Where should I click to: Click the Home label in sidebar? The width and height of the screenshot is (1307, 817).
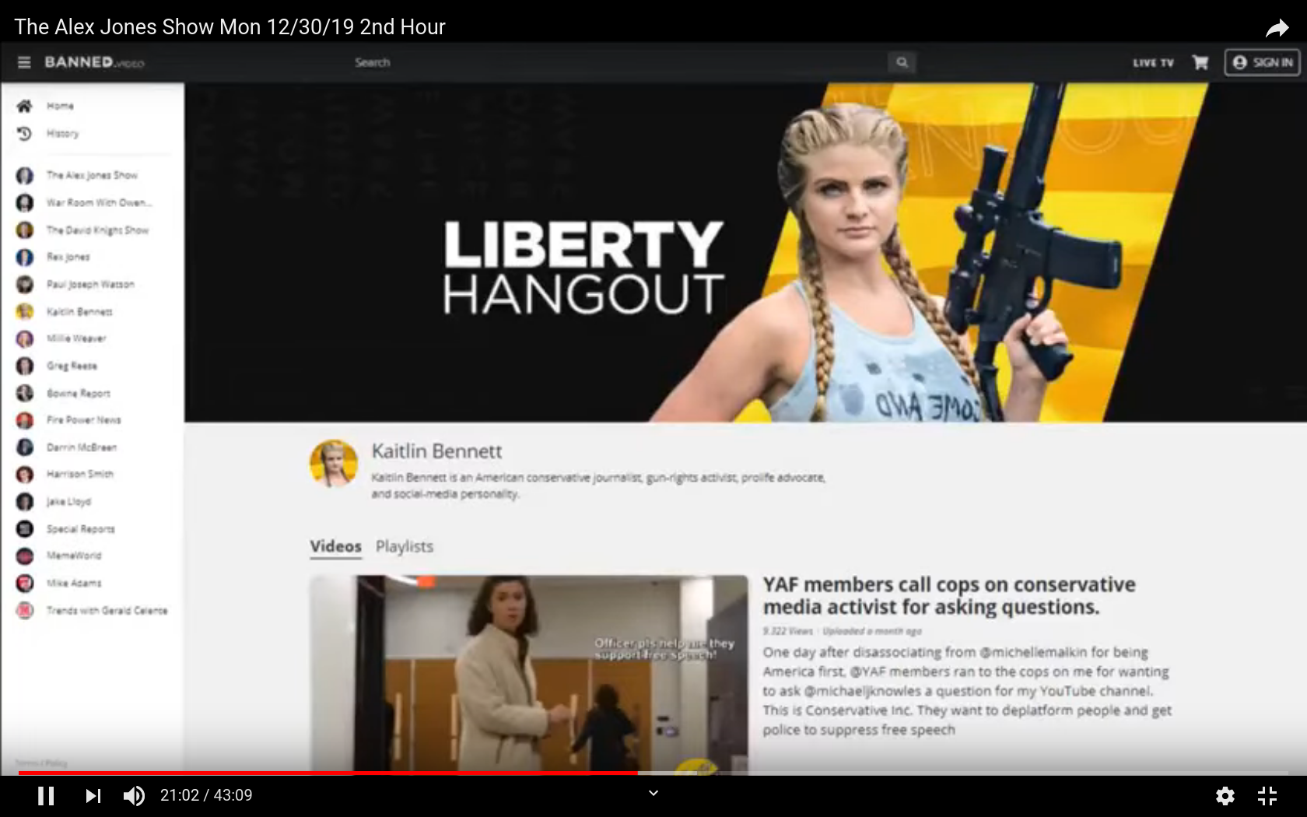tap(60, 106)
